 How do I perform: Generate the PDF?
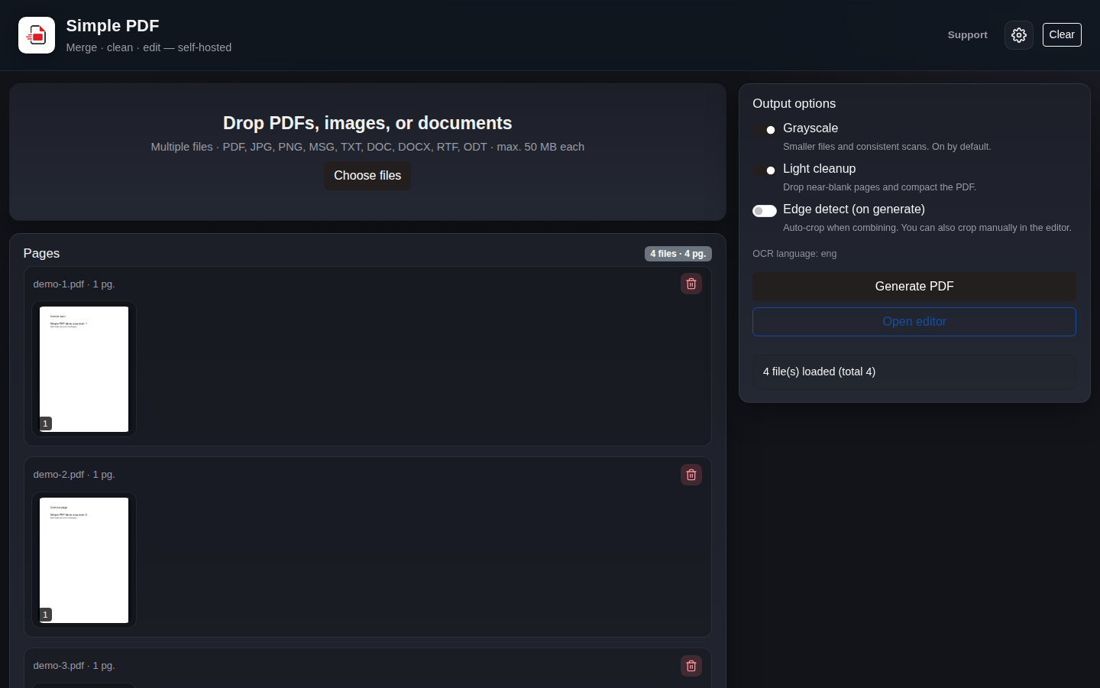(x=914, y=287)
